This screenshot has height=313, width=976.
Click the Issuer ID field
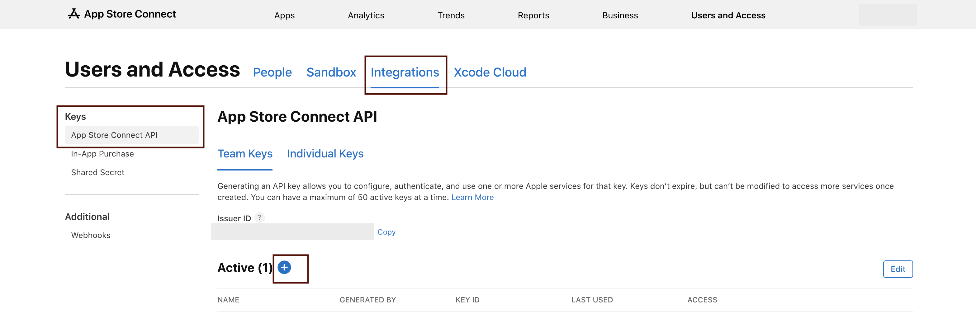click(292, 231)
